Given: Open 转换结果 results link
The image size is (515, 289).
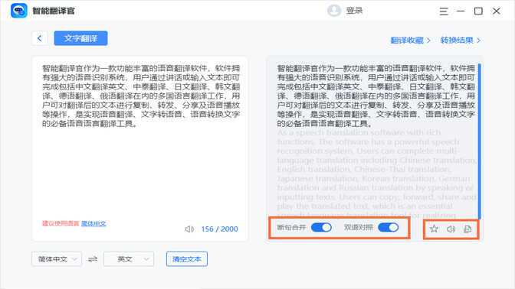Looking at the screenshot, I should click(x=461, y=41).
